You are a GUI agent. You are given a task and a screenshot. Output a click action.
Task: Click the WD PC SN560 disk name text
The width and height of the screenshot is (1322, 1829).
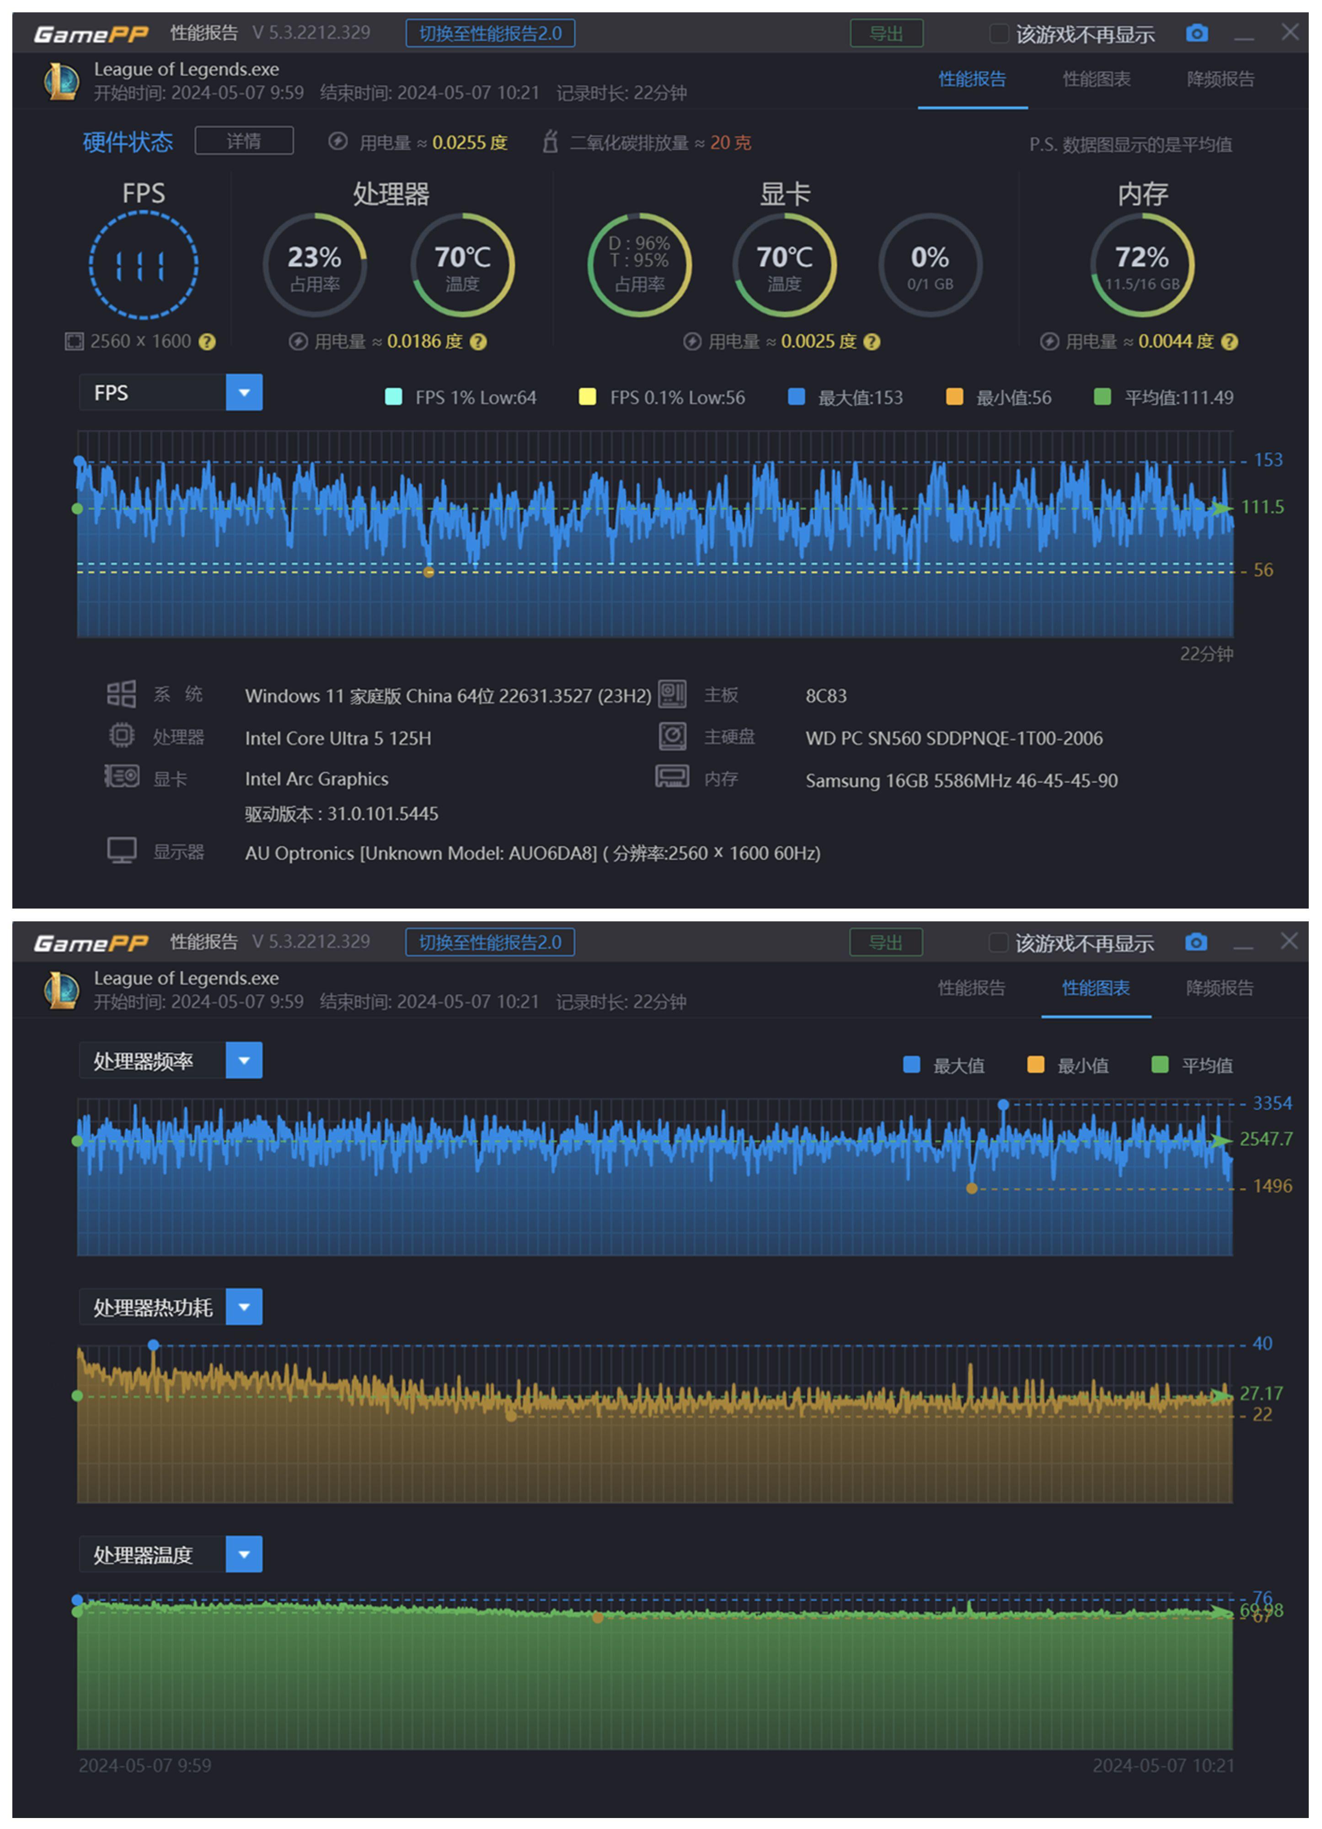pyautogui.click(x=954, y=738)
